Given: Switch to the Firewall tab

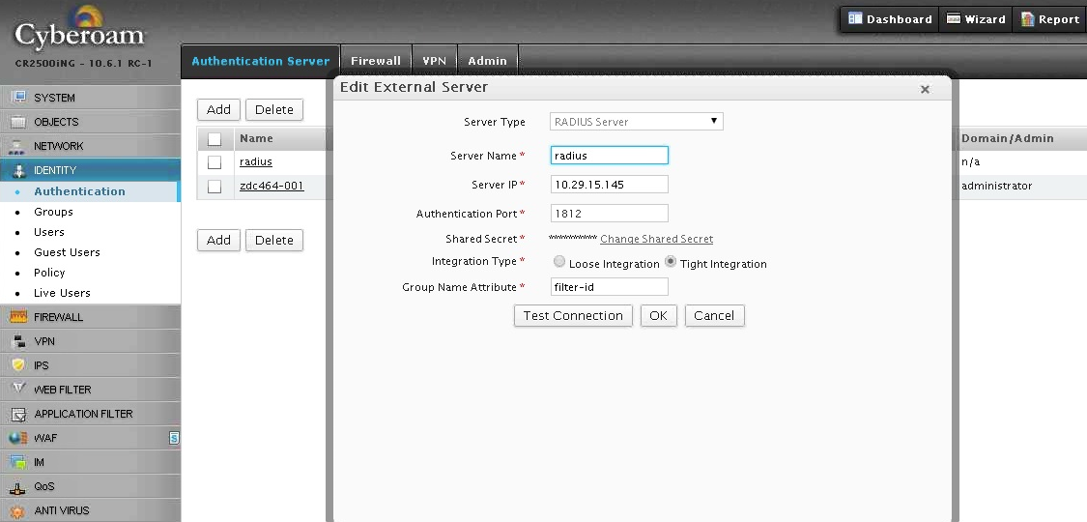Looking at the screenshot, I should click(x=375, y=61).
